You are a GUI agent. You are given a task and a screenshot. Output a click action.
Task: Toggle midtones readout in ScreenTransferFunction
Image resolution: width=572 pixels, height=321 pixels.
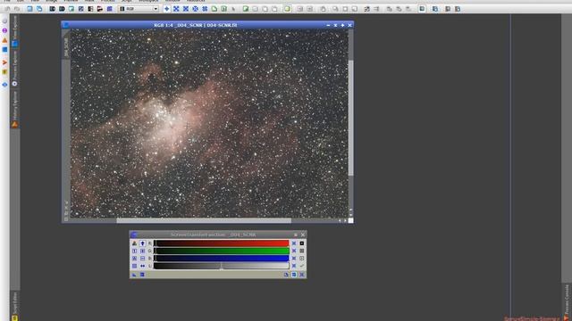coord(302,251)
